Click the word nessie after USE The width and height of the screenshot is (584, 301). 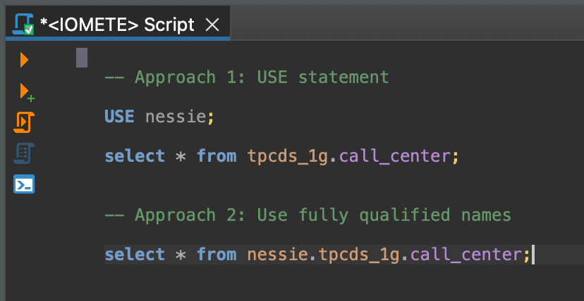tap(176, 117)
